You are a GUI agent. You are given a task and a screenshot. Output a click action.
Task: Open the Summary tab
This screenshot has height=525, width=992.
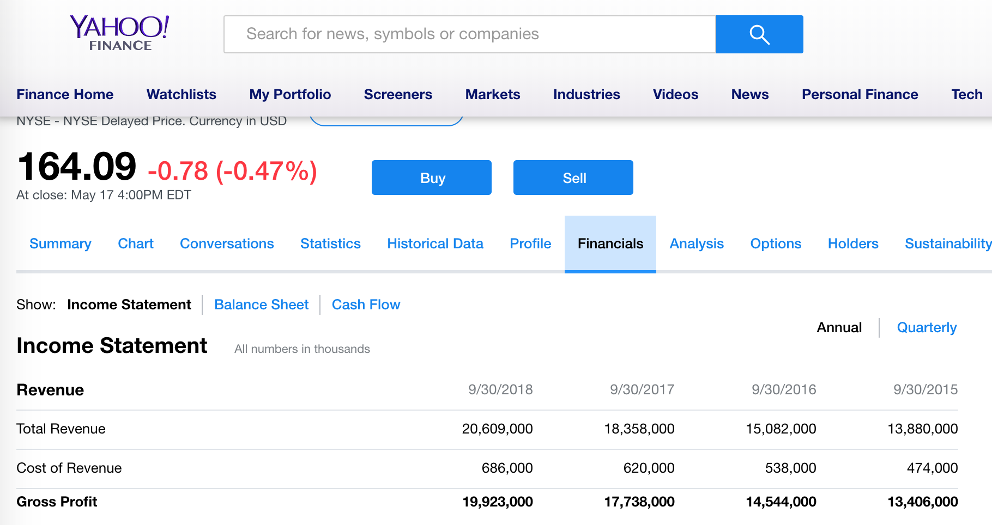[x=61, y=243]
